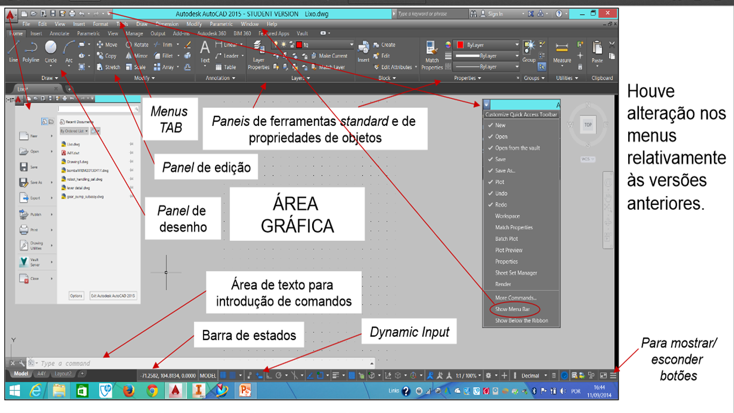Click Exit Autodesk AutoCAD 2015 button
This screenshot has width=734, height=413.
coord(114,296)
